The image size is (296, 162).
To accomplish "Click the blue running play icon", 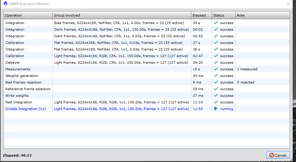I will pyautogui.click(x=216, y=109).
